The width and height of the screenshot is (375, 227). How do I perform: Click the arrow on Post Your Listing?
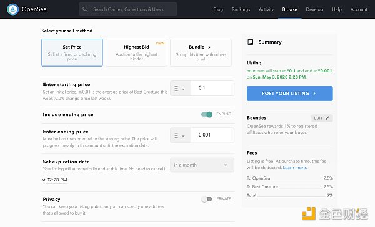314,94
